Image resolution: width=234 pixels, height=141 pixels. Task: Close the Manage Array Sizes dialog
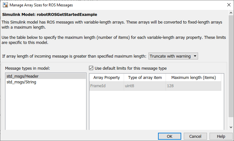coord(228,5)
